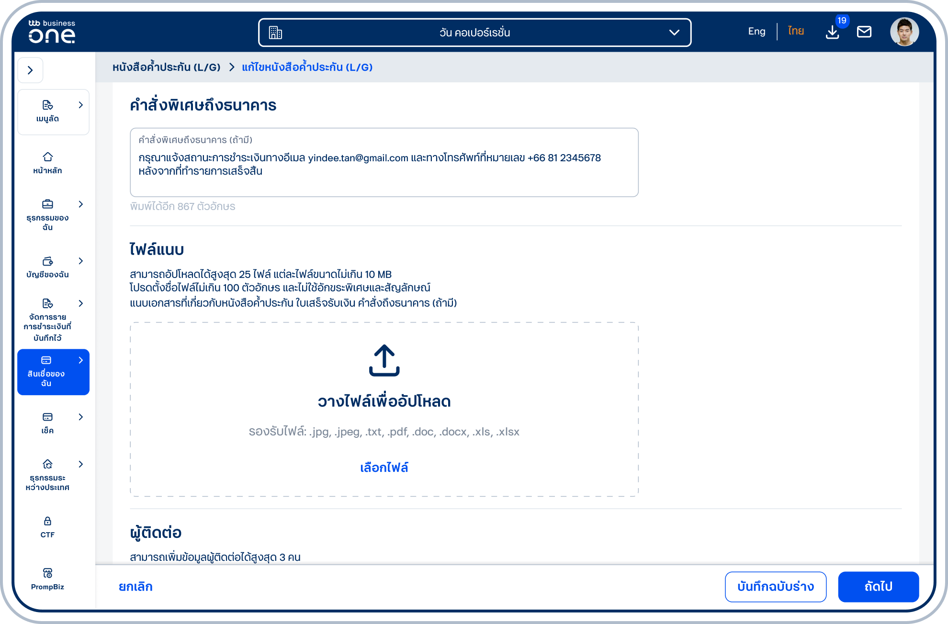948x624 pixels.
Task: Click แก้ไขหนังสือค้ำประกัน (L/G) breadcrumb
Action: pos(307,67)
